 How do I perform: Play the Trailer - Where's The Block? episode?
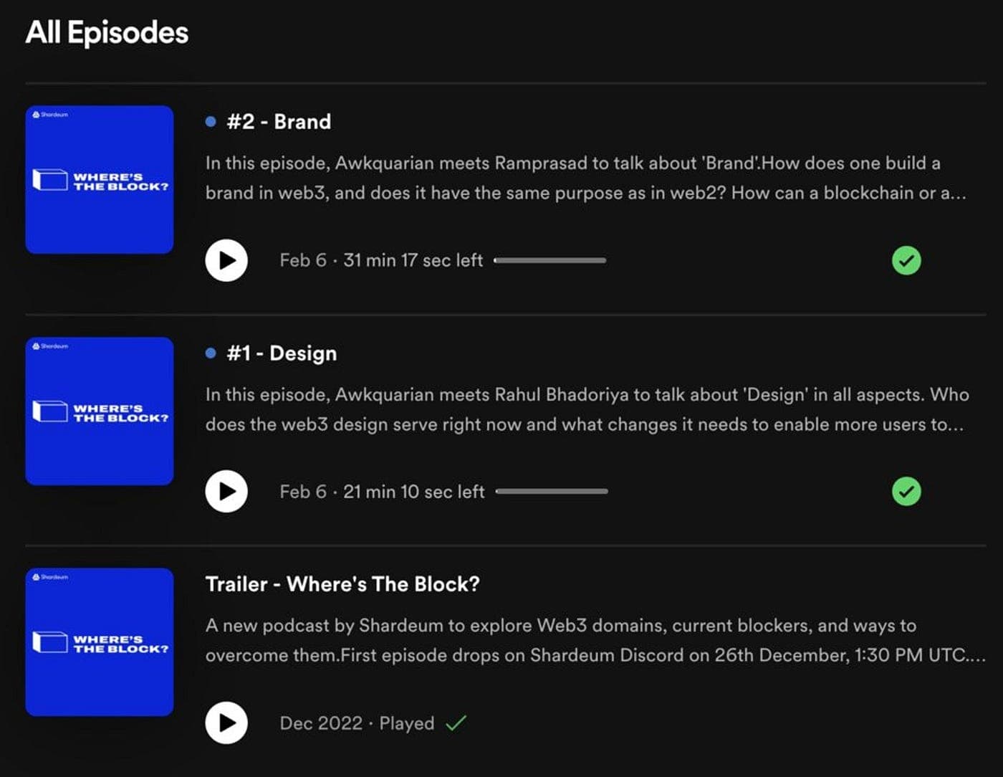tap(226, 723)
